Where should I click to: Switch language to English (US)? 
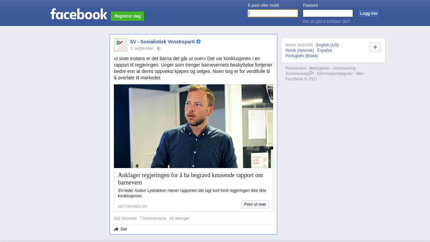(328, 45)
